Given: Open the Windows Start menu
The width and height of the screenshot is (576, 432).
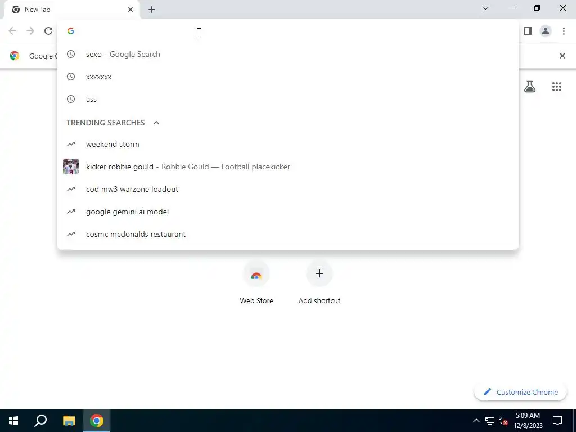Looking at the screenshot, I should 13,421.
